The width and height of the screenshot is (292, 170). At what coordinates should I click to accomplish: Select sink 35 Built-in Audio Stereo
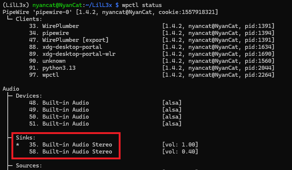(x=71, y=145)
